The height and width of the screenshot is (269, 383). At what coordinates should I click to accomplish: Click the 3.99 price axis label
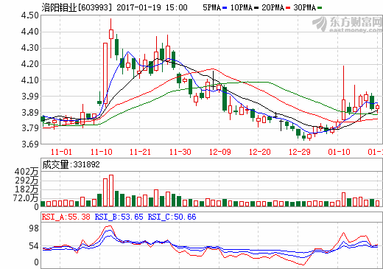pyautogui.click(x=30, y=97)
